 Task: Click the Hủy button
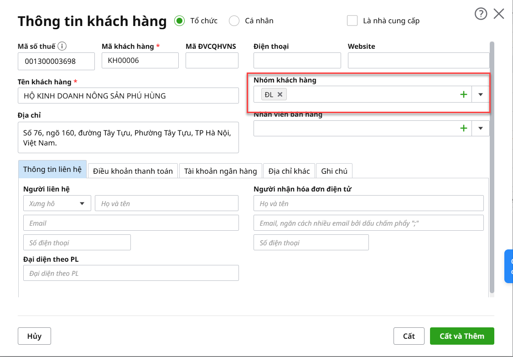(34, 336)
